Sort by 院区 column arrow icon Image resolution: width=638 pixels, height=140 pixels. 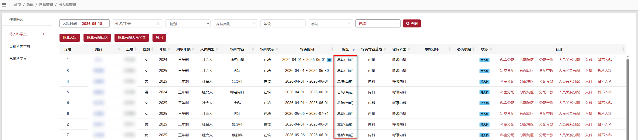pyautogui.click(x=353, y=50)
